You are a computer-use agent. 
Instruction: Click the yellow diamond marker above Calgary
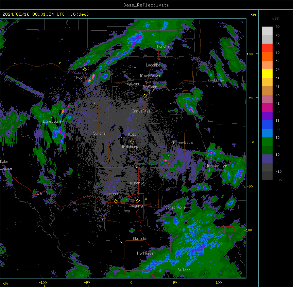click(x=138, y=201)
